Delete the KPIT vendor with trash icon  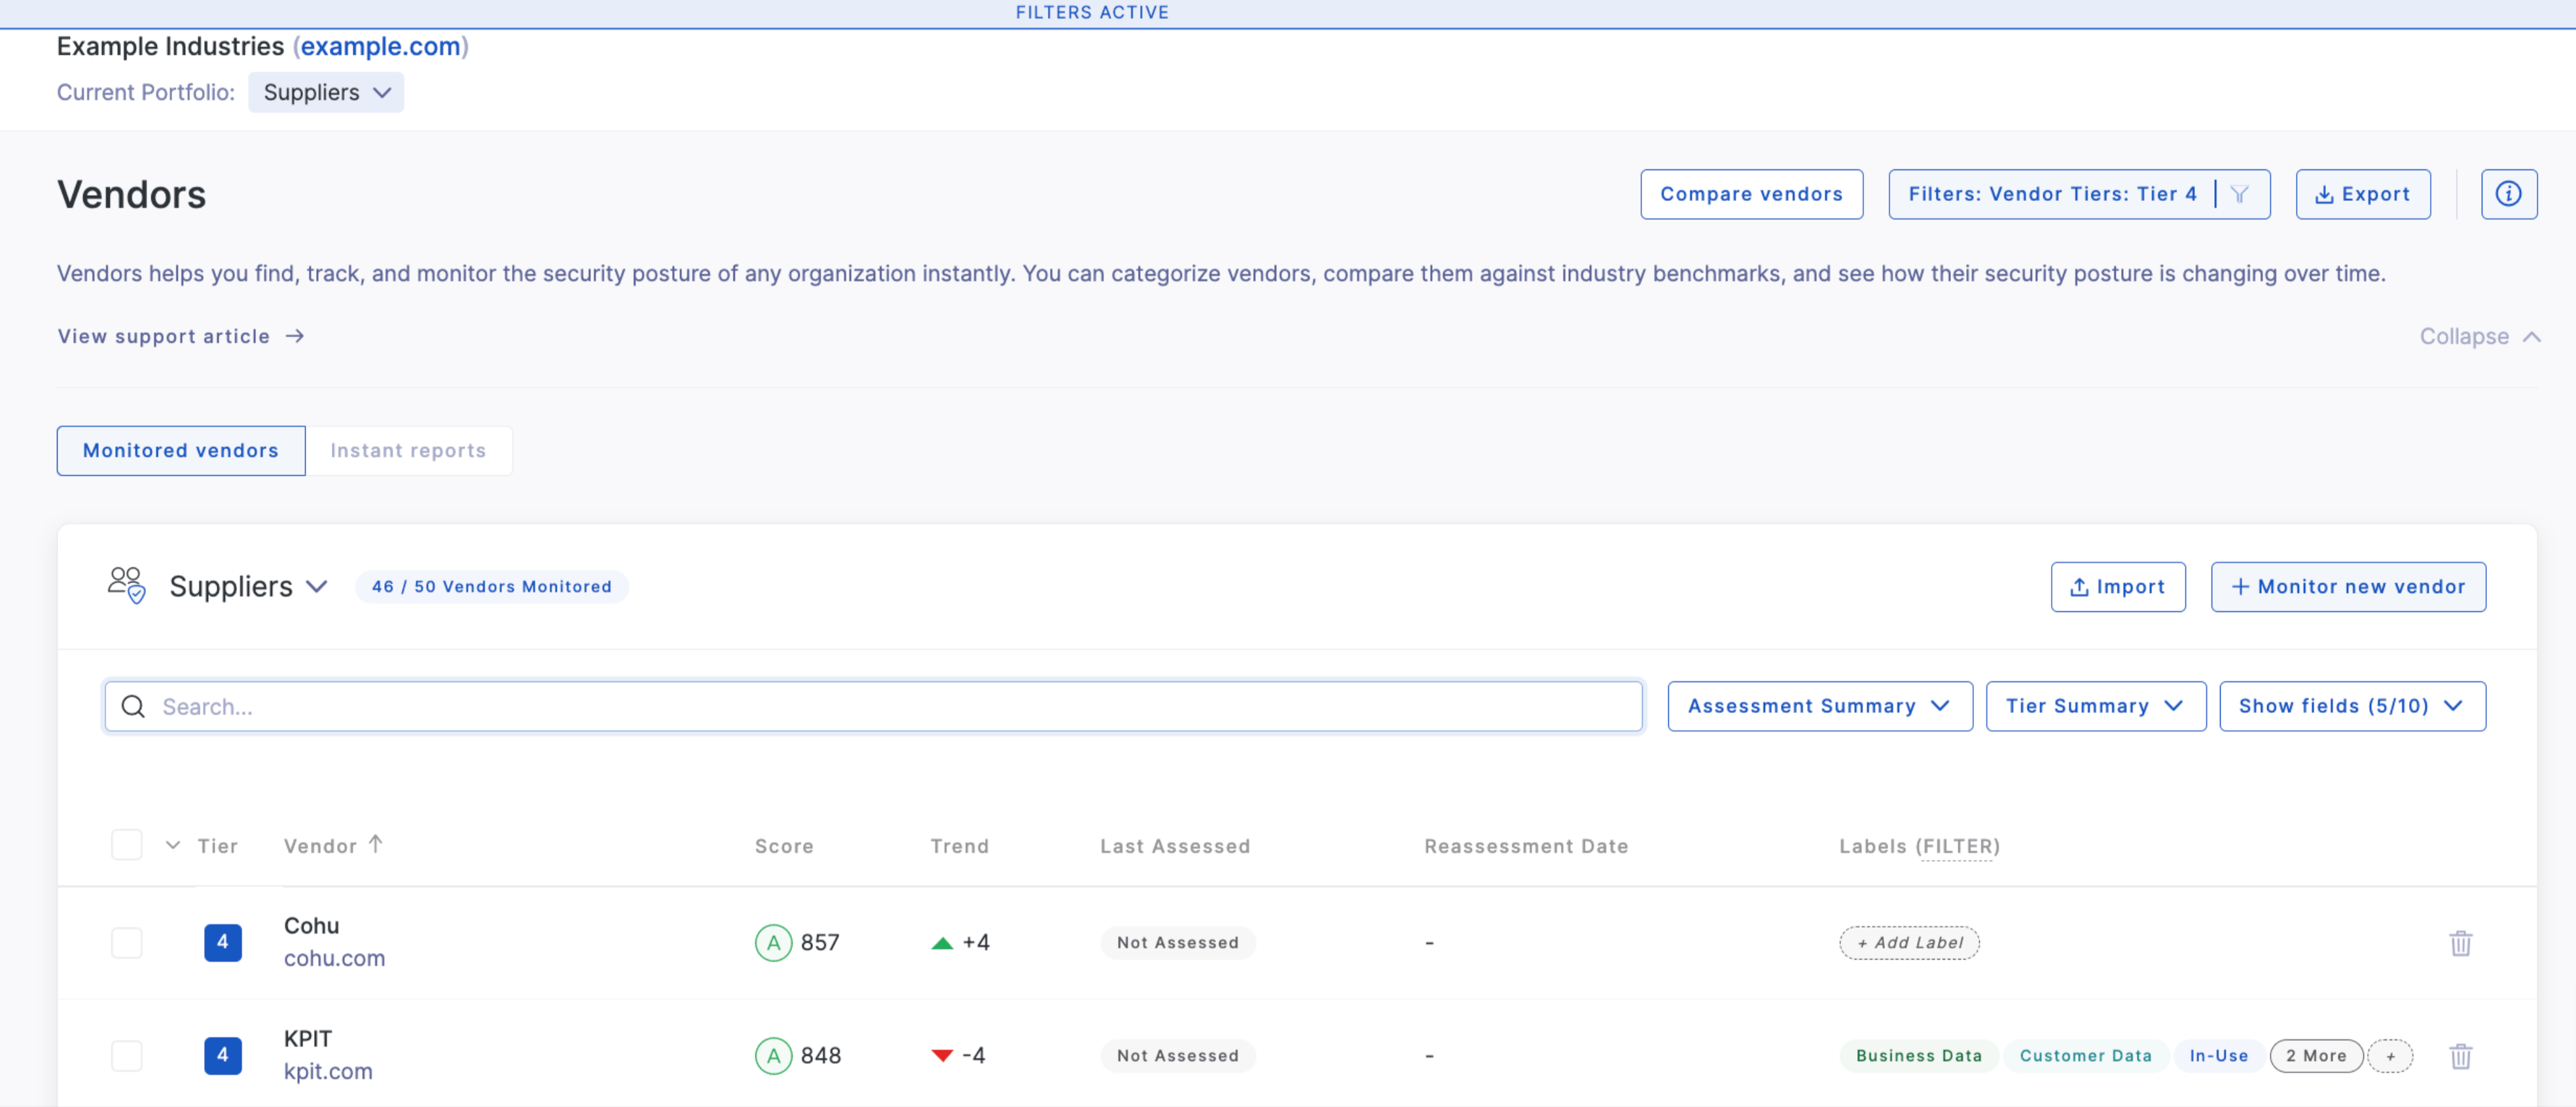2460,1056
